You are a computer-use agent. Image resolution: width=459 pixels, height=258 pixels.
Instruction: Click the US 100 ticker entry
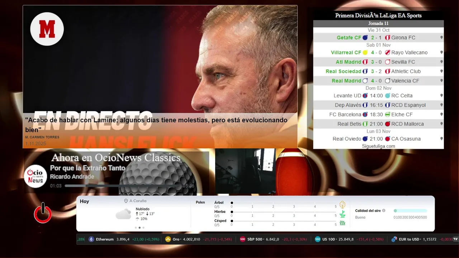[349, 239]
